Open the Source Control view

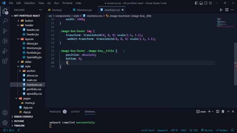5,31
